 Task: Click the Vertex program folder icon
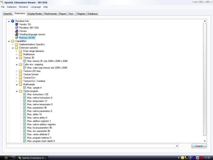tap(21, 91)
